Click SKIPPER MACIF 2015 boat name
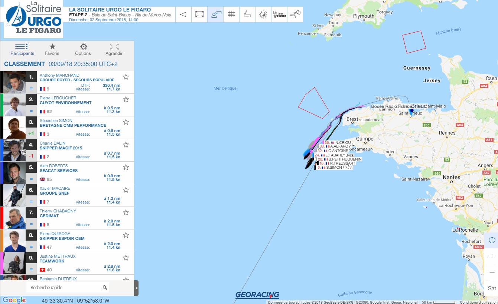The height and width of the screenshot is (304, 498). tap(61, 148)
